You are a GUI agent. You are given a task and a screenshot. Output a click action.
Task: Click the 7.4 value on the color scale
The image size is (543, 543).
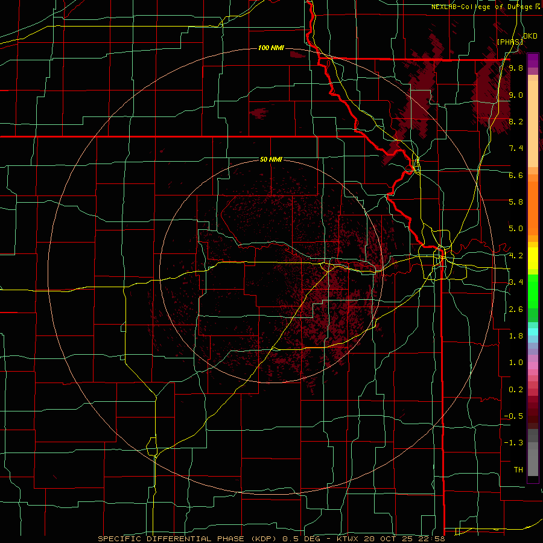pyautogui.click(x=516, y=148)
